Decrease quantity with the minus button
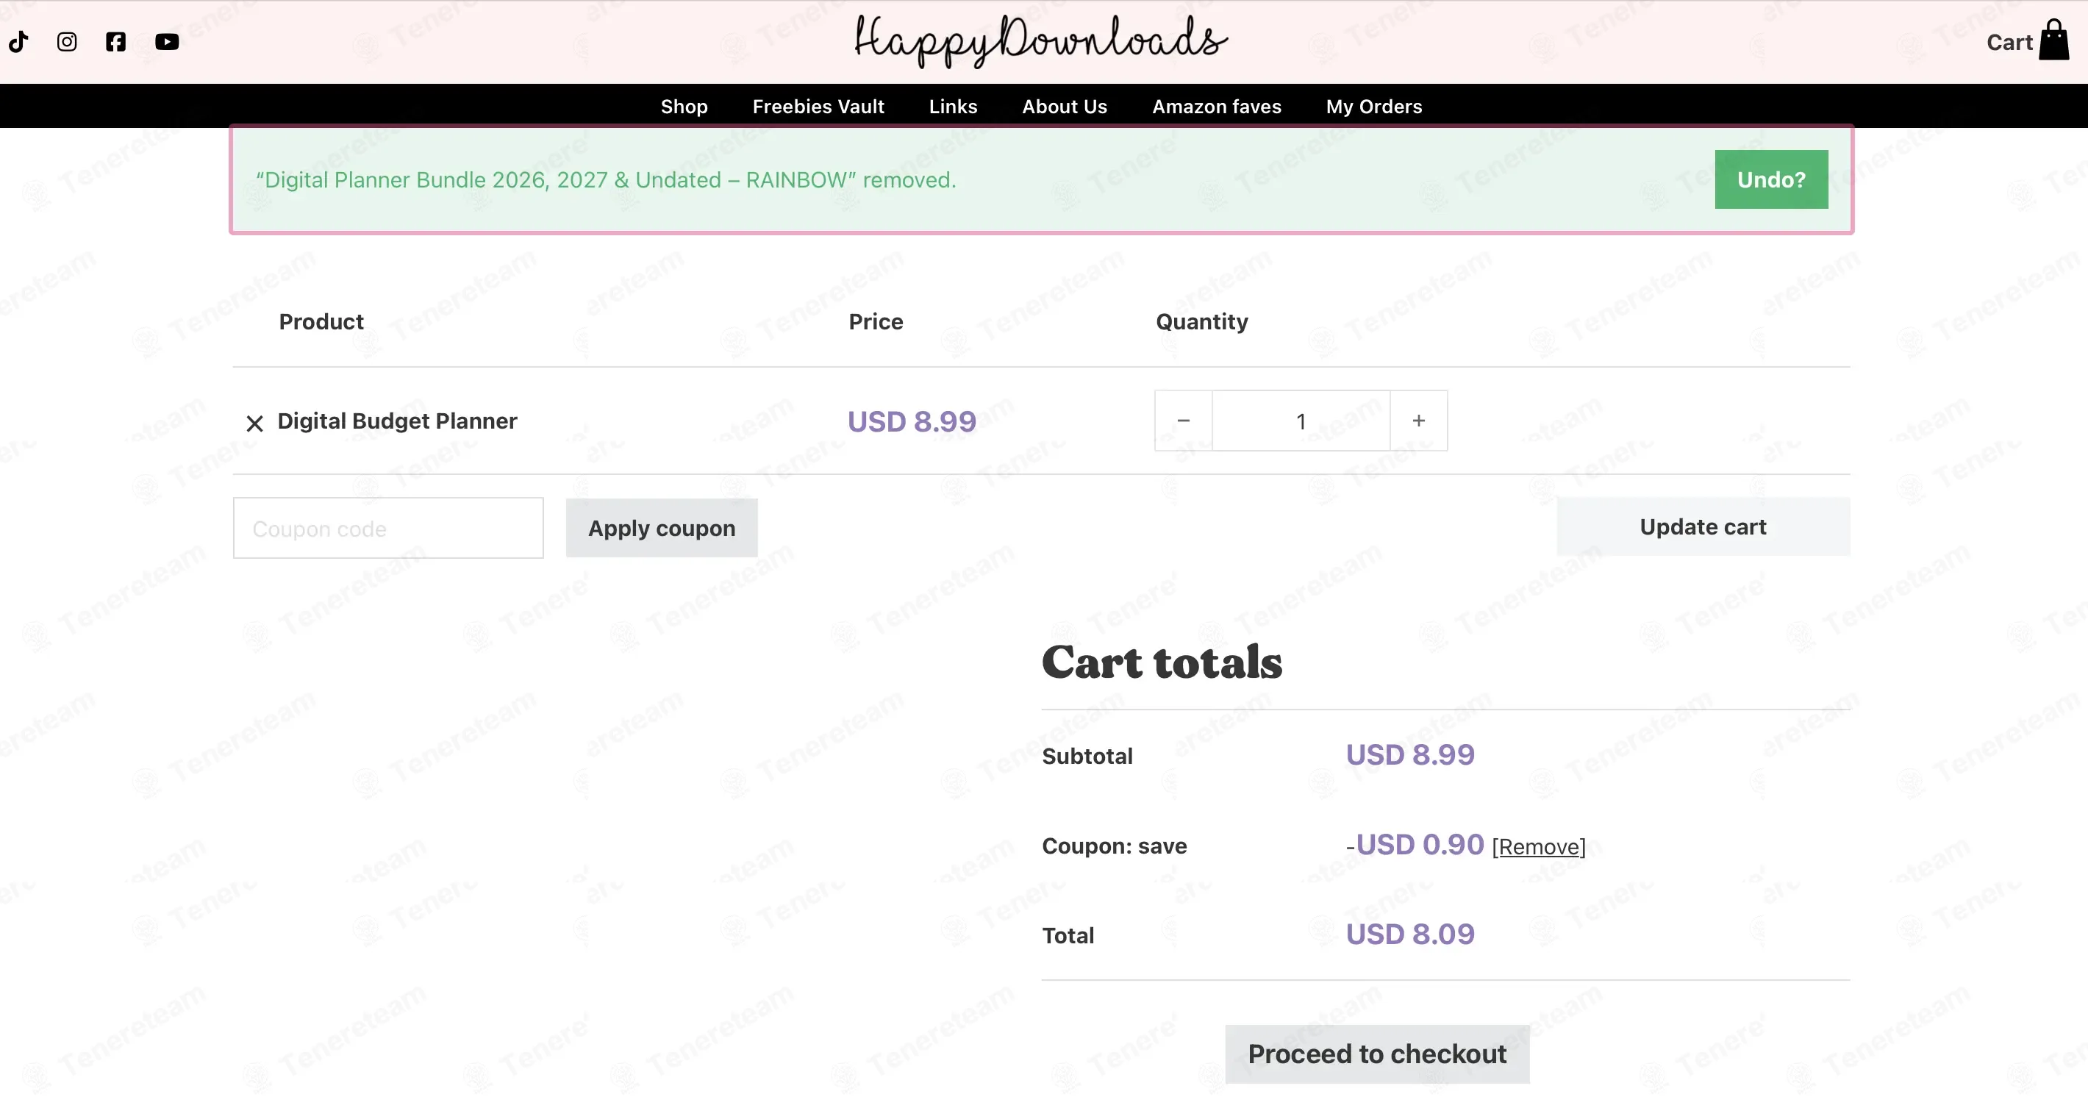This screenshot has height=1097, width=2088. pos(1184,421)
